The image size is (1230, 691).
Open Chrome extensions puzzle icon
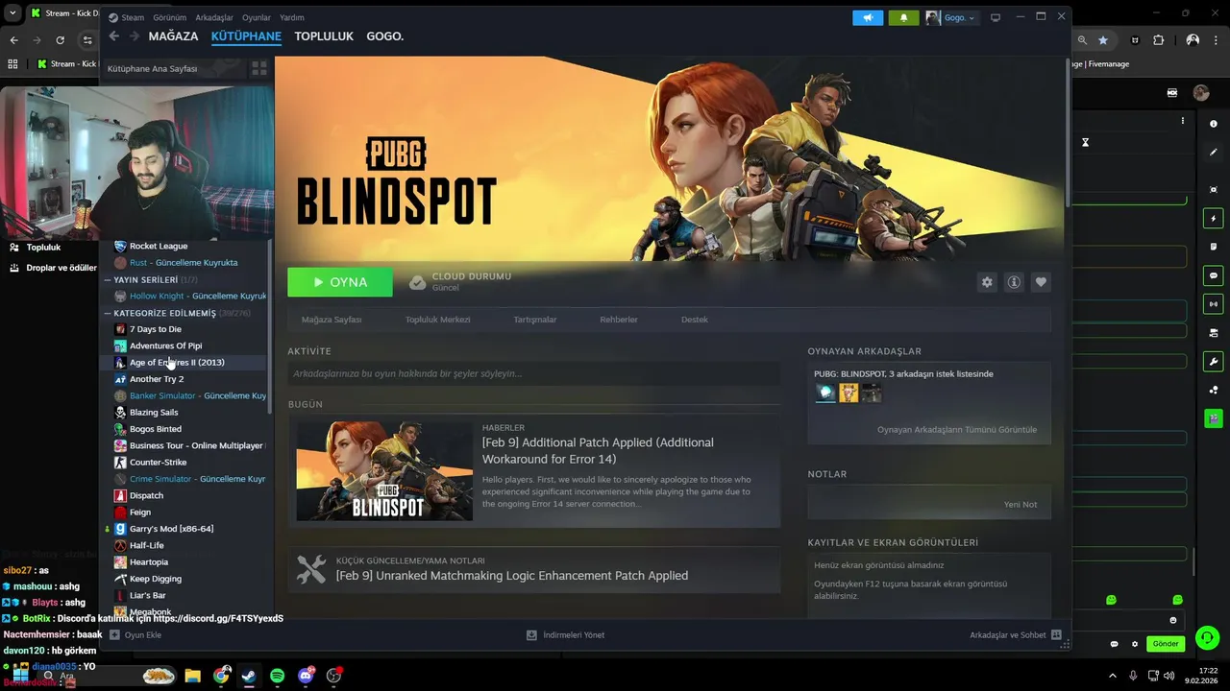tap(1158, 40)
